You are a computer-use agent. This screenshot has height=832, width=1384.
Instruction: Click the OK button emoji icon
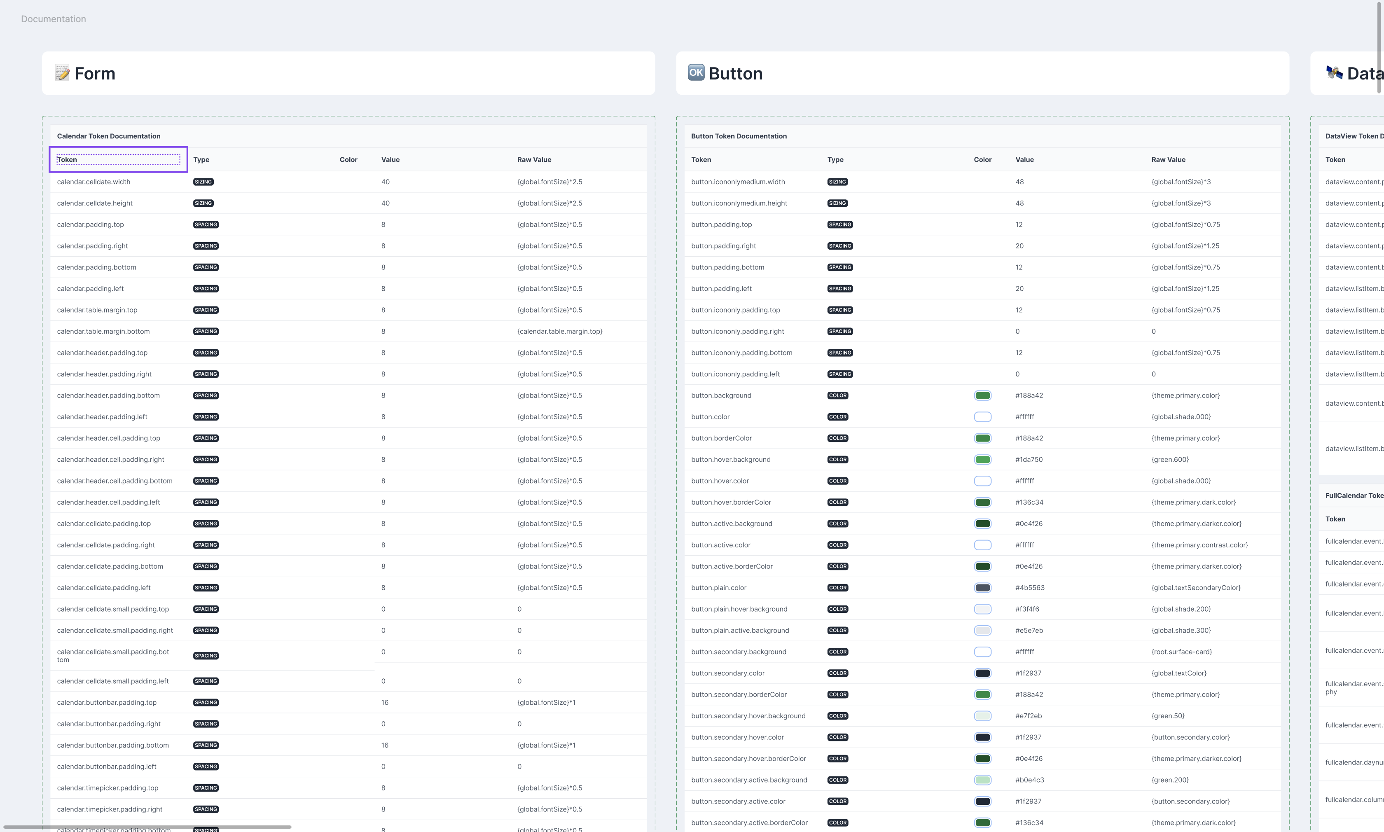[x=696, y=72]
